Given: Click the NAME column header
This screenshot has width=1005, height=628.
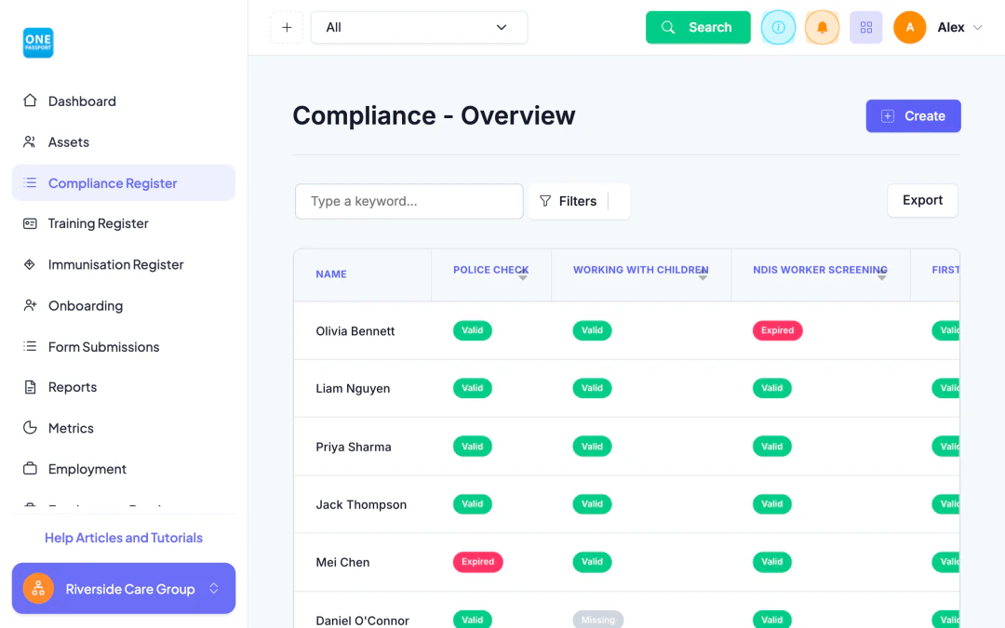Looking at the screenshot, I should click(331, 274).
